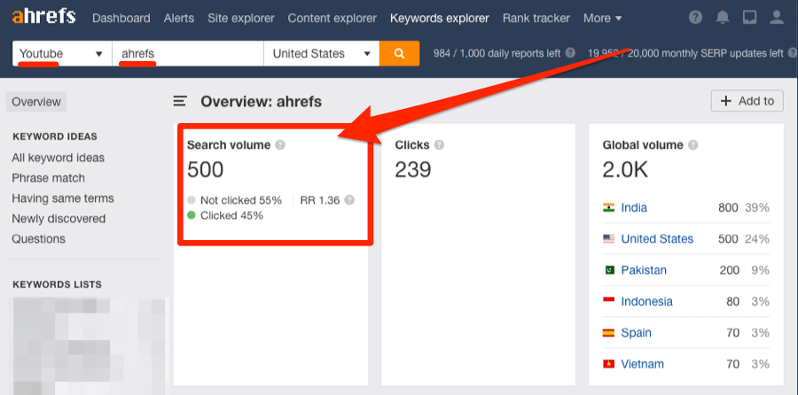This screenshot has width=798, height=395.
Task: Open Phrase match in sidebar
Action: 49,178
